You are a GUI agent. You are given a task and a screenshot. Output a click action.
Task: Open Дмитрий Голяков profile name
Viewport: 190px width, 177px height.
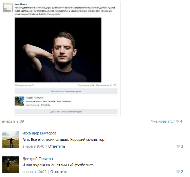click(x=38, y=159)
